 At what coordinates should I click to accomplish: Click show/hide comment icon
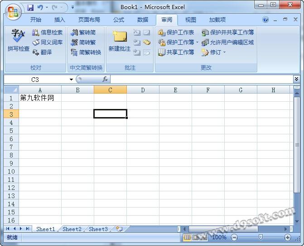pyautogui.click(x=147, y=33)
